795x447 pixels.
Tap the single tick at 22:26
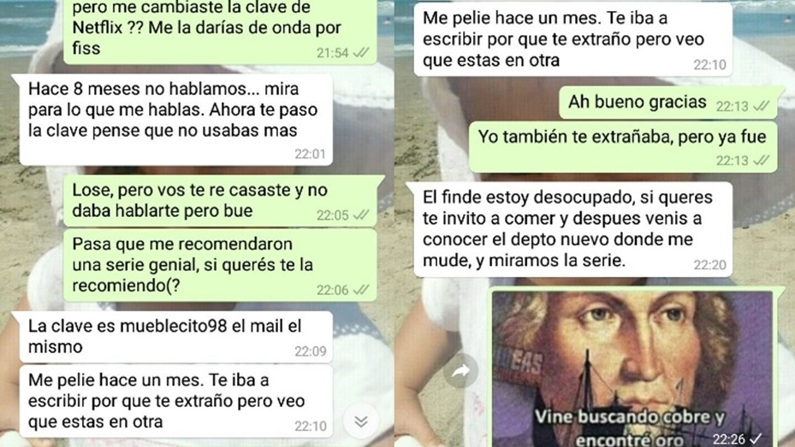[x=756, y=438]
